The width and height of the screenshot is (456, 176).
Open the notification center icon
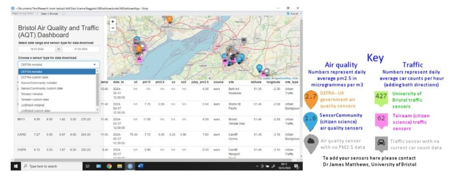point(297,166)
